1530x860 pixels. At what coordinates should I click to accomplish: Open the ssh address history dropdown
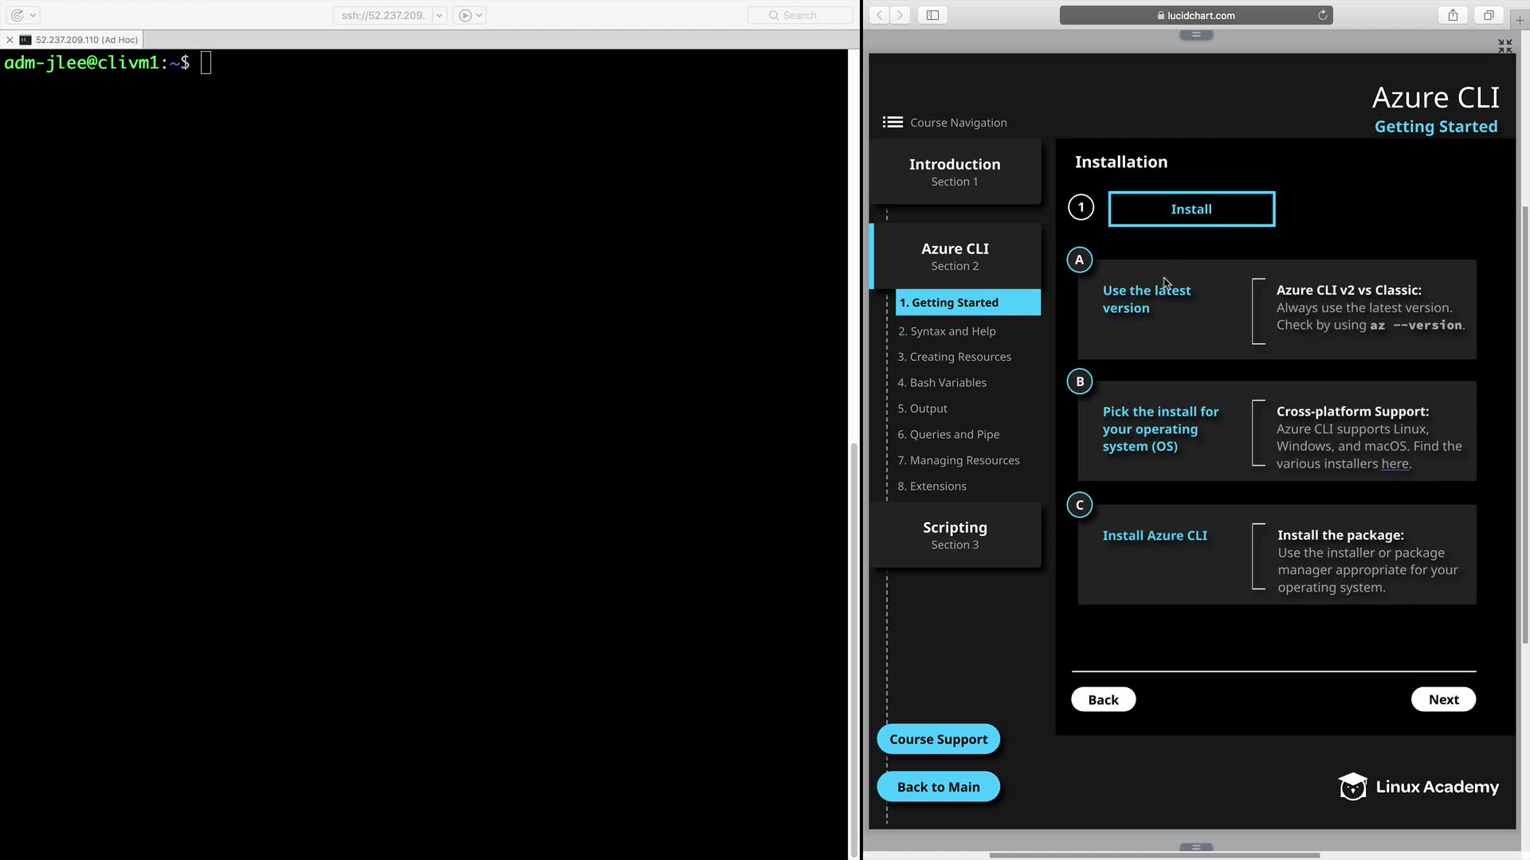(439, 15)
